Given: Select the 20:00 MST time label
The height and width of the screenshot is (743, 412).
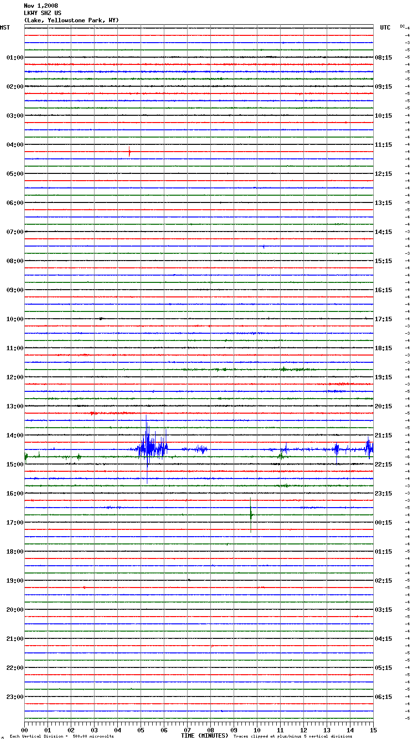Looking at the screenshot, I should (15, 610).
